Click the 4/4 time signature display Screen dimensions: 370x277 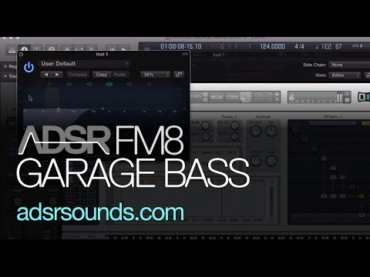pyautogui.click(x=299, y=46)
